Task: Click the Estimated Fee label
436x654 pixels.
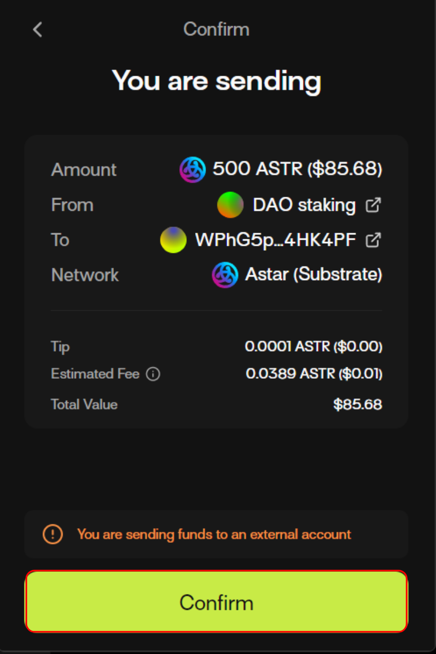Action: (95, 374)
